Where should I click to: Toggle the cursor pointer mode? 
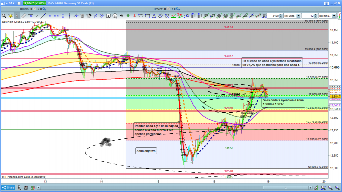click(x=17, y=16)
